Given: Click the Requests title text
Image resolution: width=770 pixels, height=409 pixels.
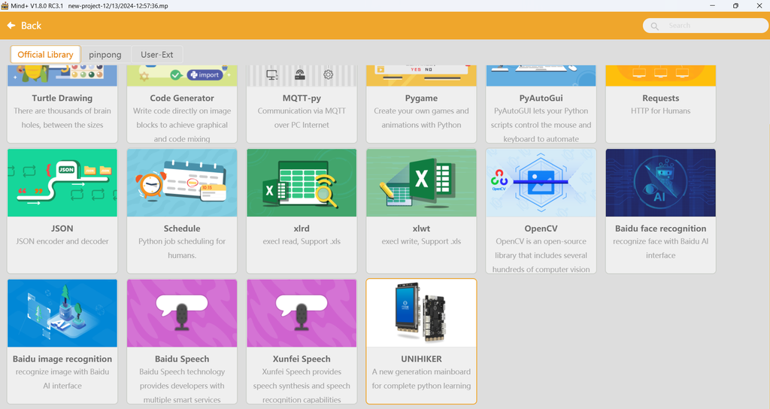Looking at the screenshot, I should (x=660, y=98).
